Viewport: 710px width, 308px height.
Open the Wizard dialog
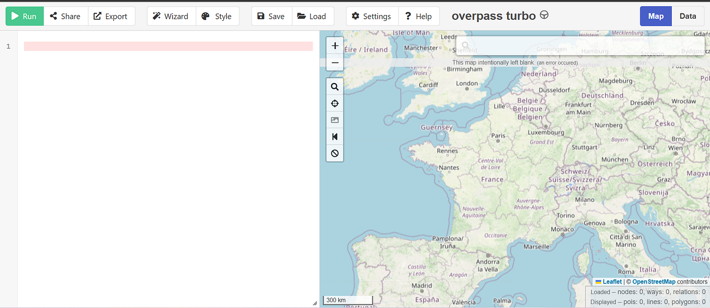171,16
